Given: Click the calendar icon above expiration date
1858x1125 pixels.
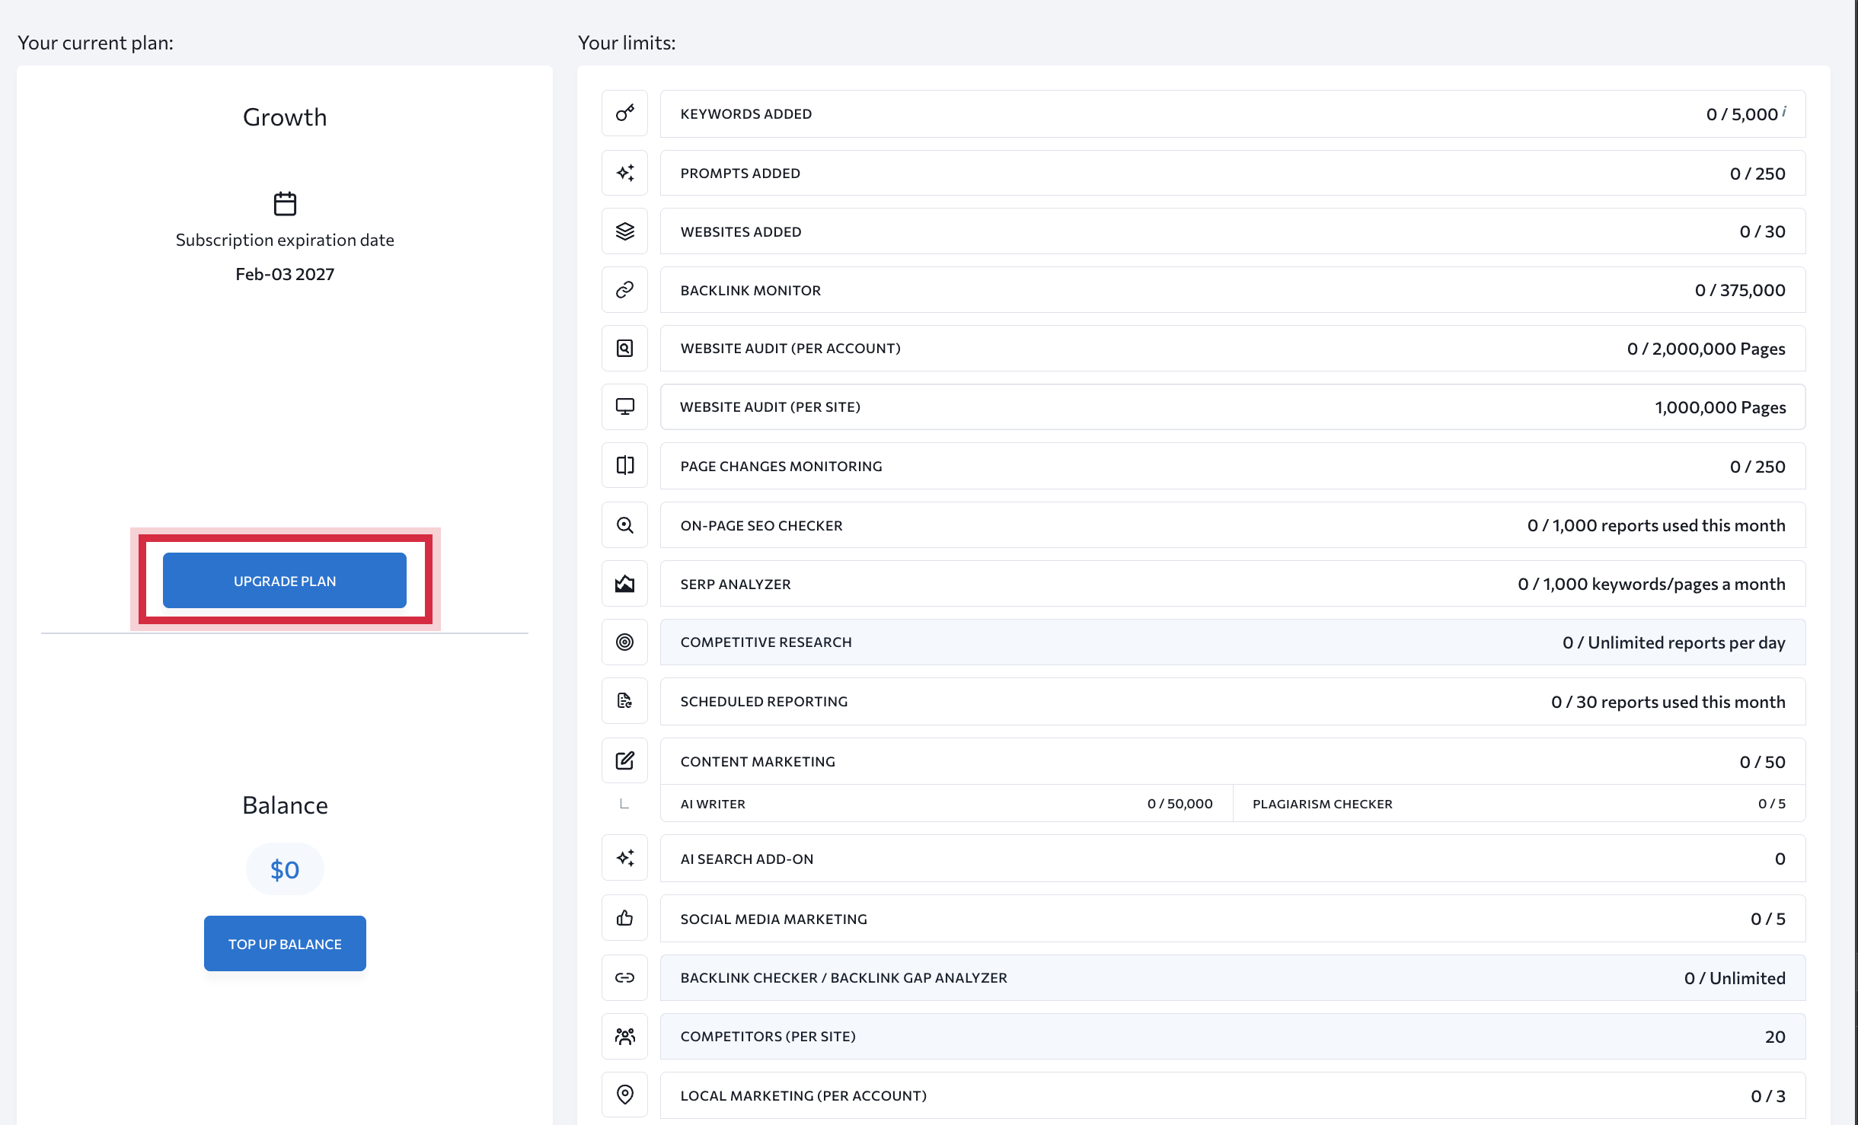Looking at the screenshot, I should pos(285,203).
